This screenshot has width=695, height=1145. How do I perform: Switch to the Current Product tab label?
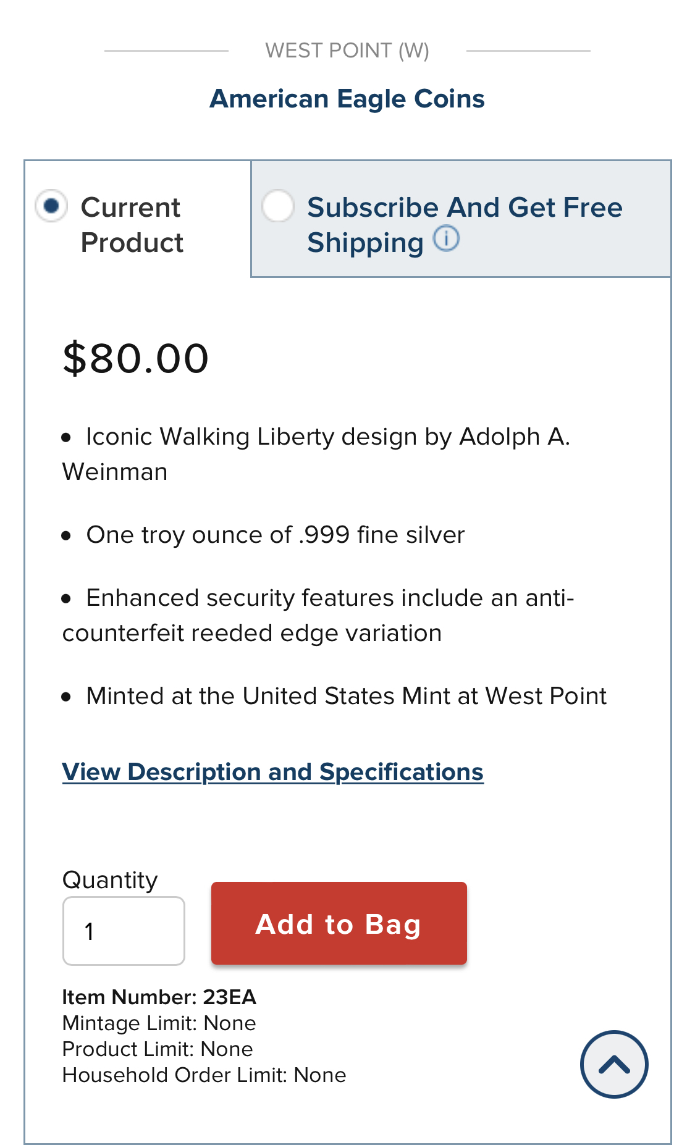[x=132, y=225]
